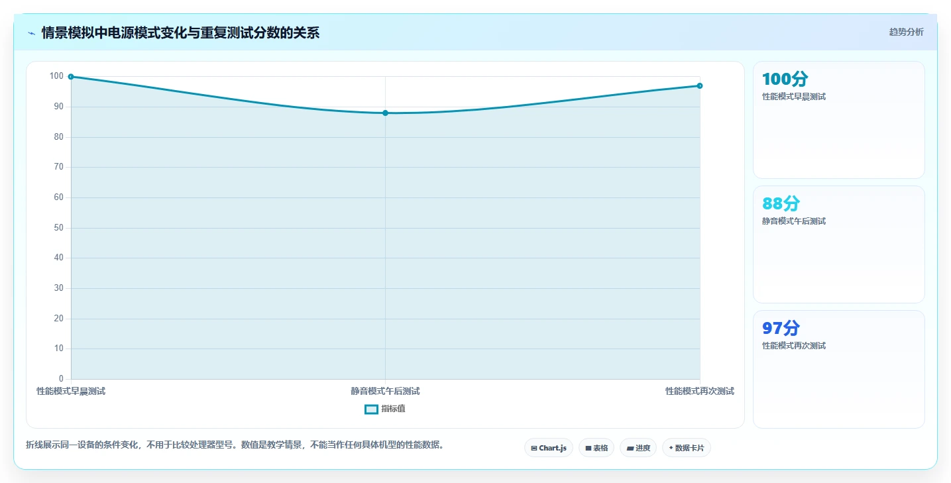
Task: Select the 进度 tag chip
Action: tap(638, 448)
